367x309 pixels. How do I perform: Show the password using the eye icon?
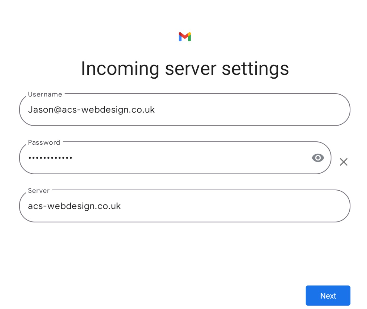(318, 158)
